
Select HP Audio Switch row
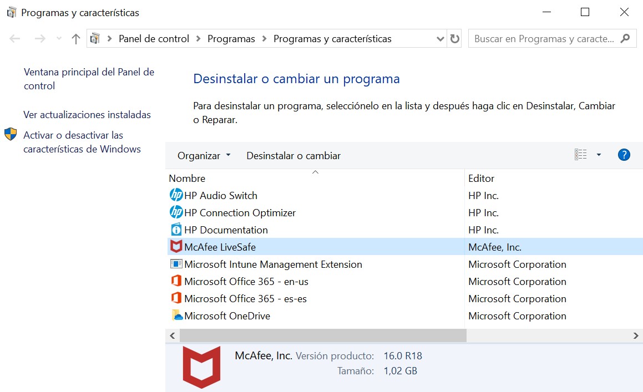[x=405, y=195]
